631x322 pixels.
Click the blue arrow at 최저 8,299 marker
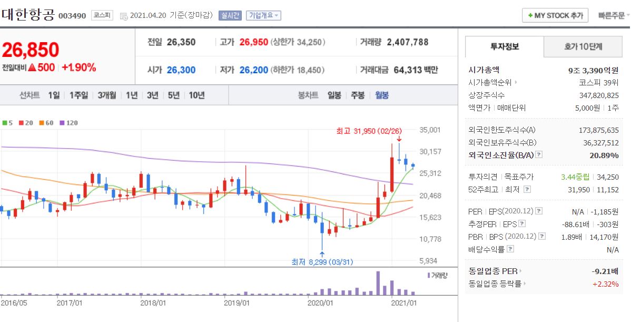pyautogui.click(x=322, y=254)
